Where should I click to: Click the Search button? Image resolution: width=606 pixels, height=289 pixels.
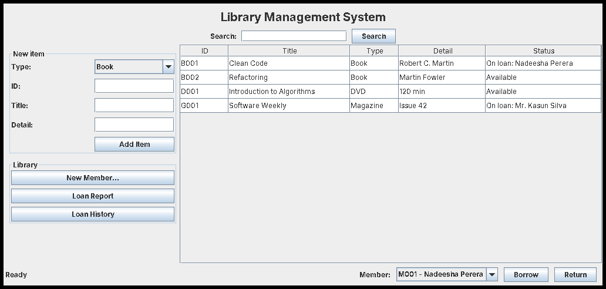tap(373, 36)
